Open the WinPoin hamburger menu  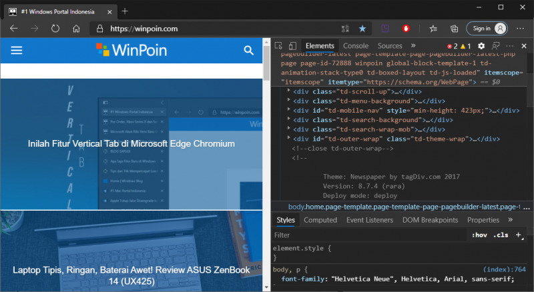(16, 51)
